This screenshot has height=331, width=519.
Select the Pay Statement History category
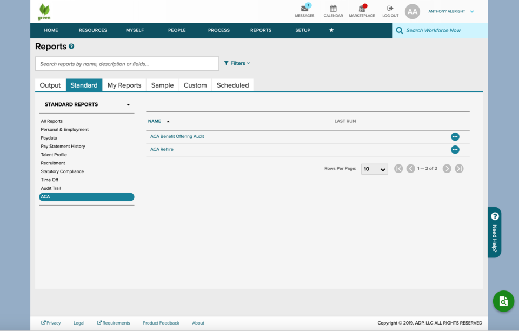(x=63, y=147)
